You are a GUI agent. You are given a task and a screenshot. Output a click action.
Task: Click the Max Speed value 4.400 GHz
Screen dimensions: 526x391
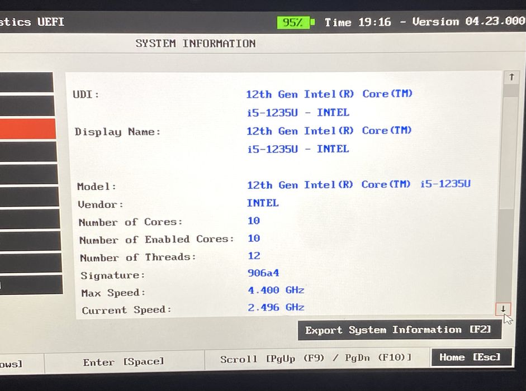coord(276,290)
